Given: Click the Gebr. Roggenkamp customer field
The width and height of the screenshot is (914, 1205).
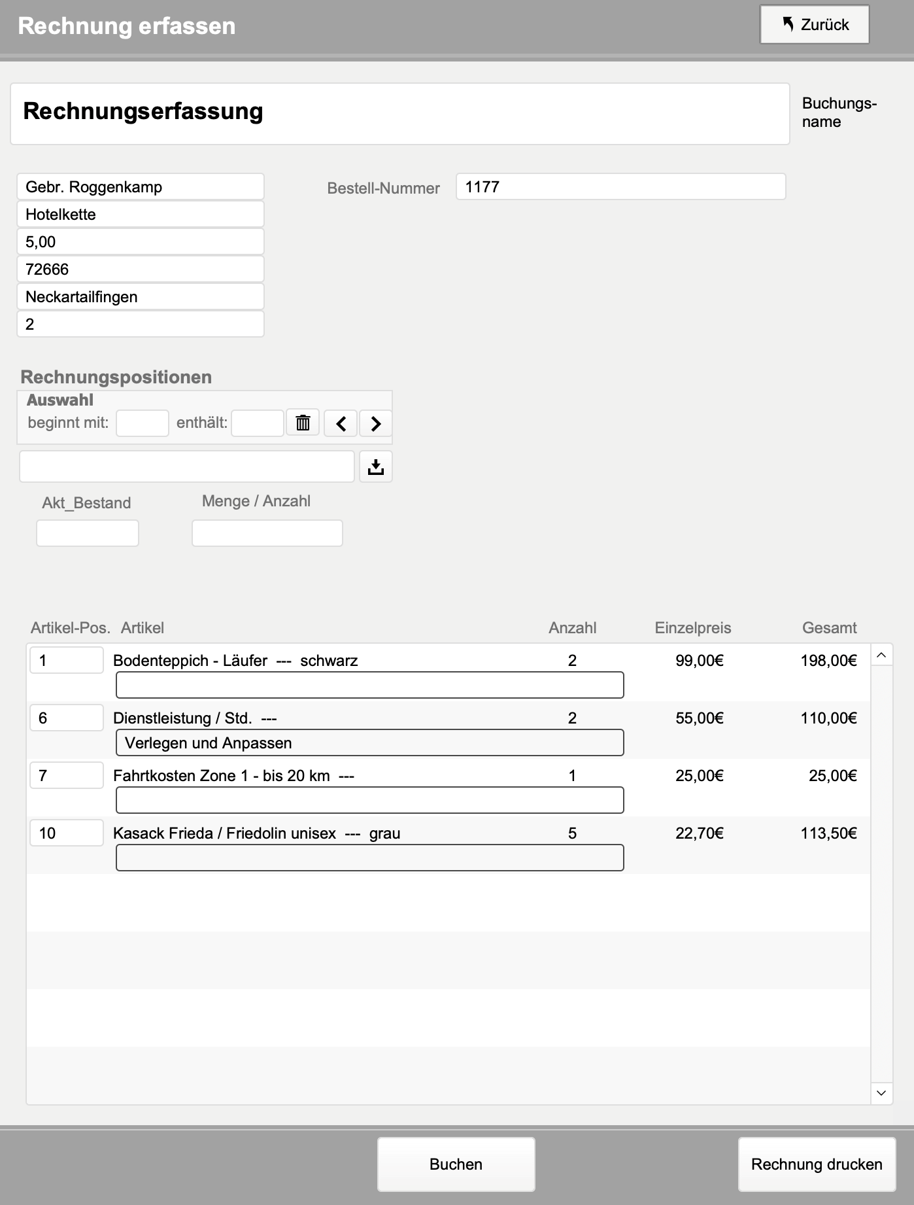Looking at the screenshot, I should click(141, 187).
